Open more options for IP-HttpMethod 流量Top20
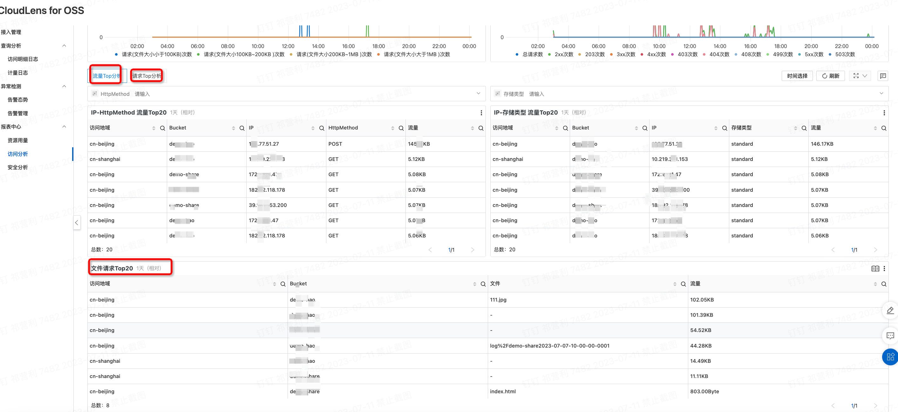 (481, 112)
